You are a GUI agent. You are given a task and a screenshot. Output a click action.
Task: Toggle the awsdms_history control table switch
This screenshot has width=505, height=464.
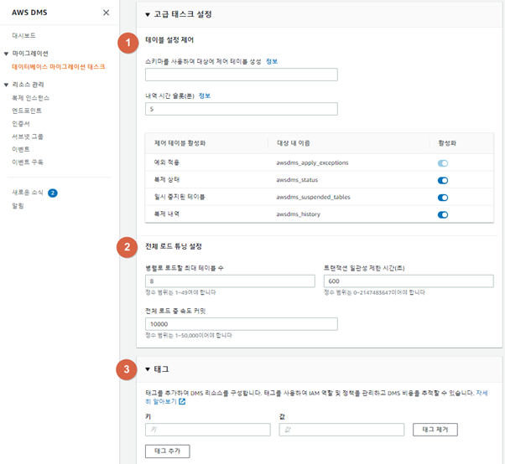point(443,214)
